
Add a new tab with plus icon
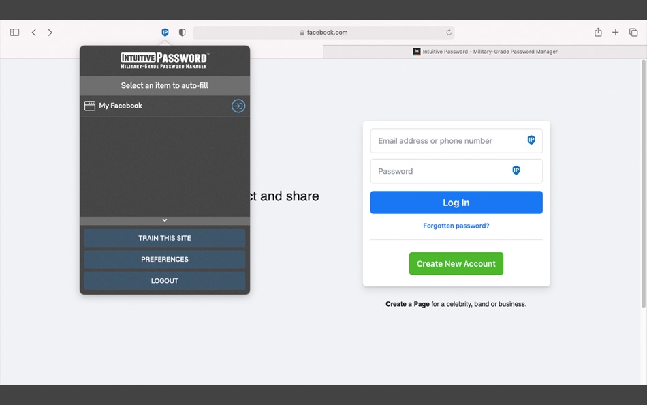click(x=615, y=32)
